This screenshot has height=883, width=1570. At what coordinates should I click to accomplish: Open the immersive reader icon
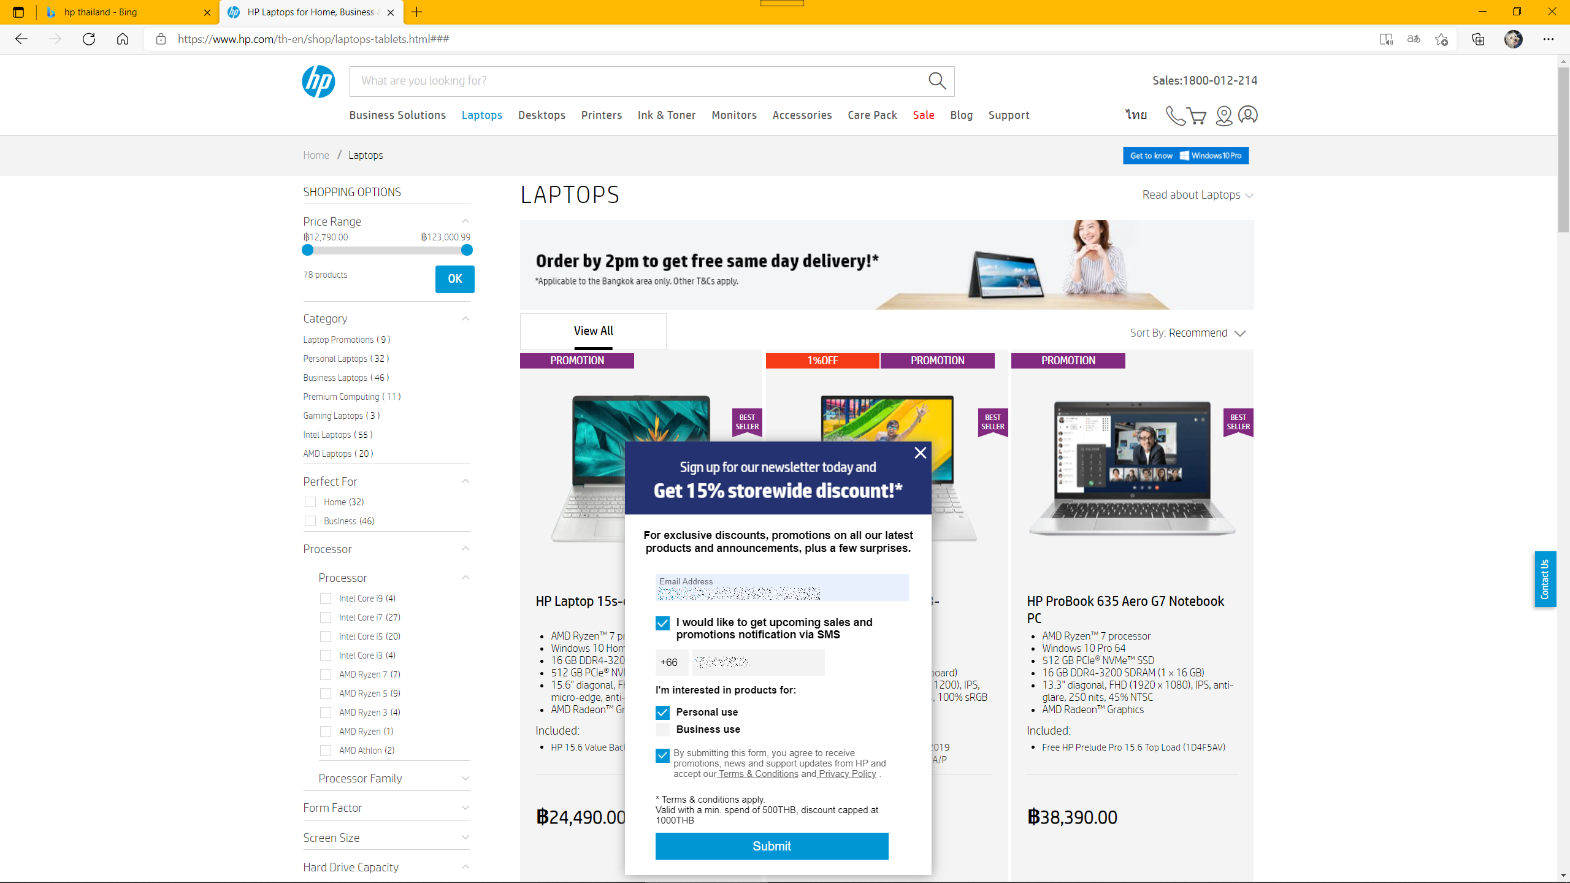tap(1386, 39)
